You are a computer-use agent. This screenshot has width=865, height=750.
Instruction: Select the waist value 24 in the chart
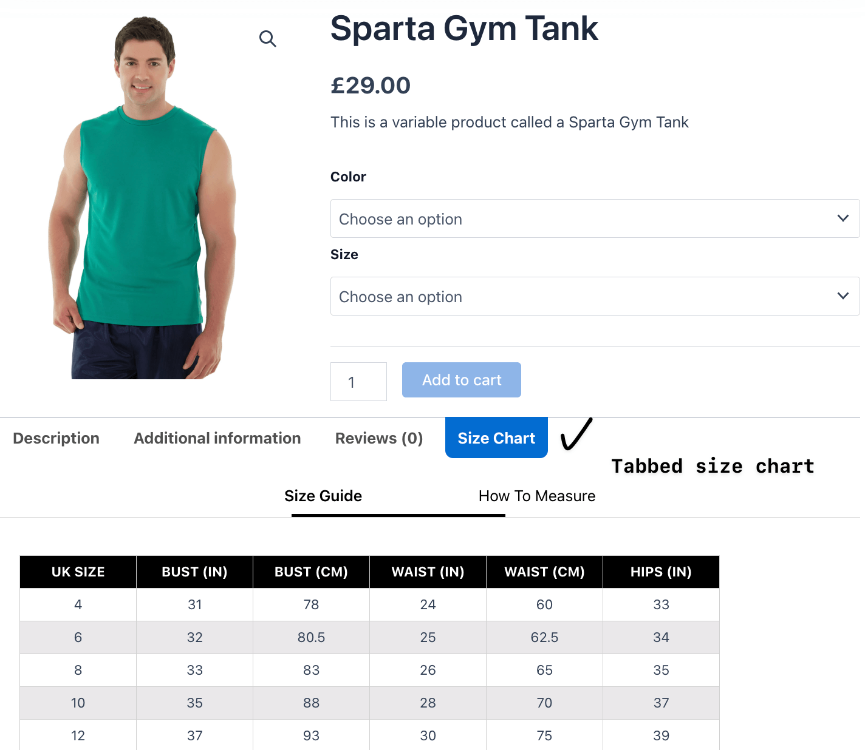[428, 604]
